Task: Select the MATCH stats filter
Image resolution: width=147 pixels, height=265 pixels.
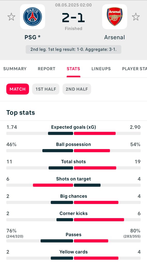Action: [18, 89]
